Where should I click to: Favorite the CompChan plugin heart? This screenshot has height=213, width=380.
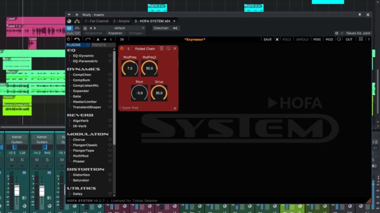(110, 74)
